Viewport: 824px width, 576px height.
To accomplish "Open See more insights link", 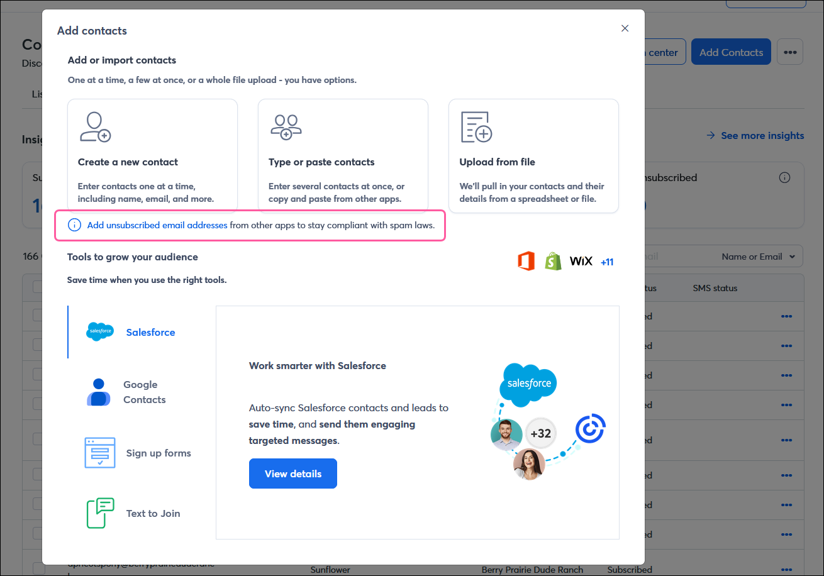I will tap(755, 135).
